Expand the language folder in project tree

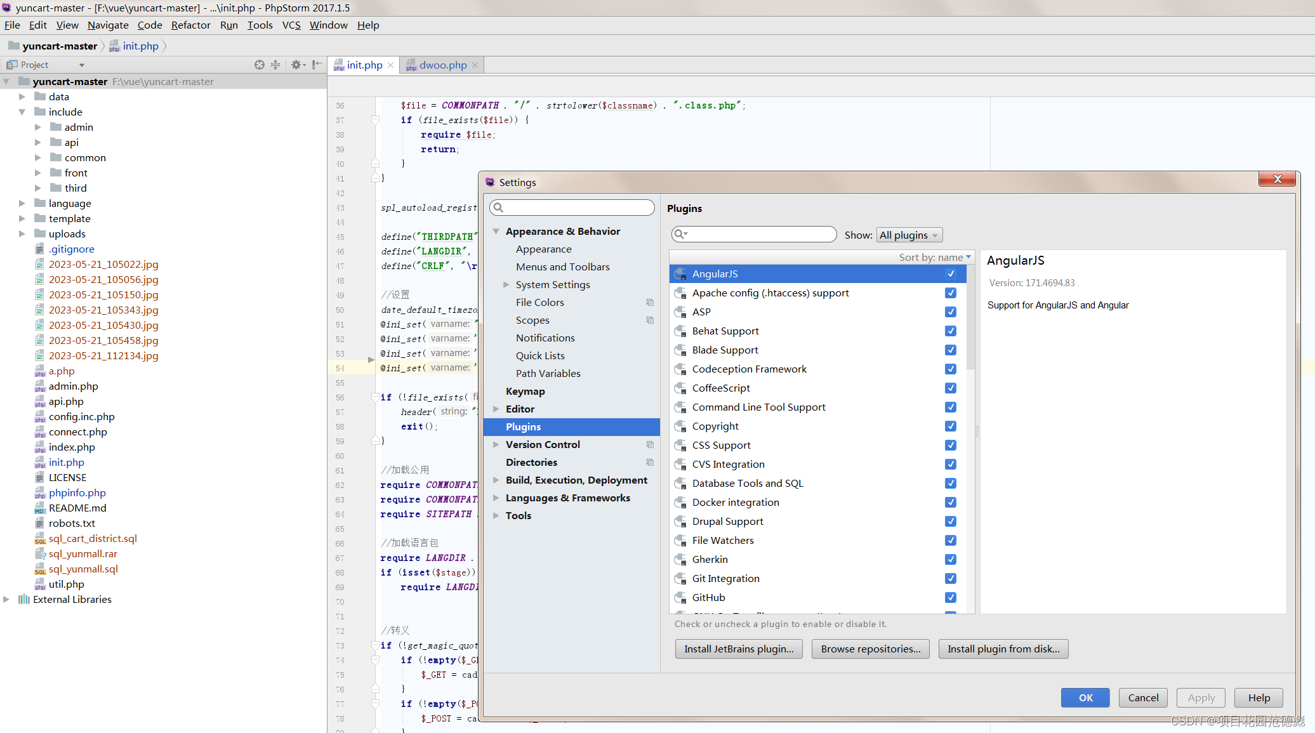click(x=22, y=204)
